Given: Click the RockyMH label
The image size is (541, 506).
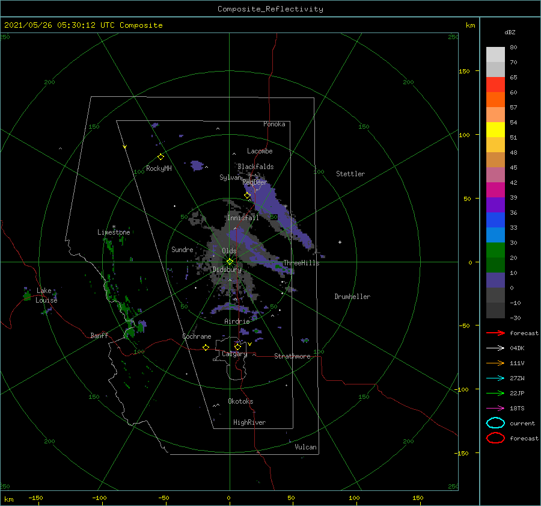Looking at the screenshot, I should pos(159,168).
